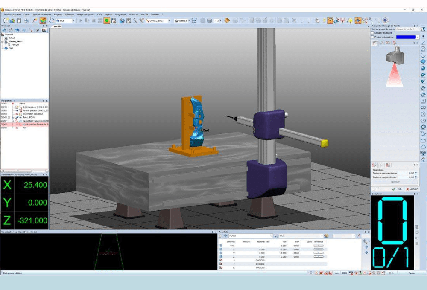Click the OK button in acquisition panel
This screenshot has height=290, width=427.
tap(398, 189)
